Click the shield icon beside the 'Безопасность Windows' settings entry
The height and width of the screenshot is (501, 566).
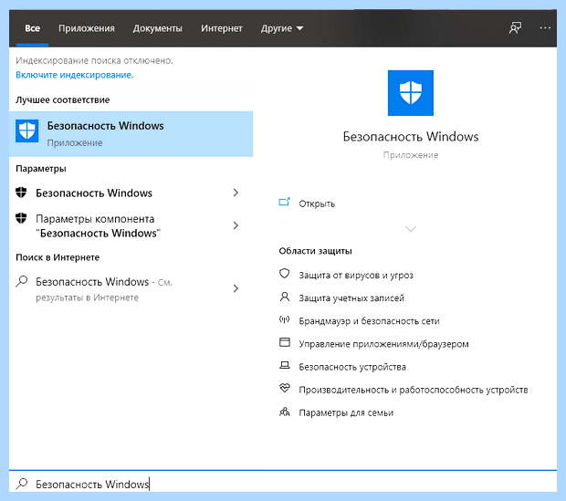click(x=21, y=193)
